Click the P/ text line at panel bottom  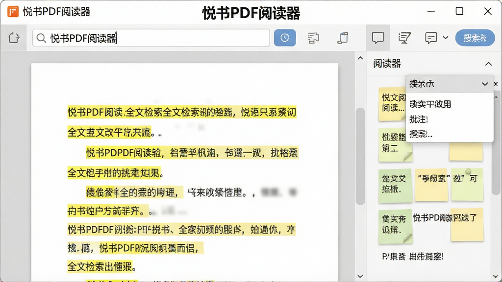(413, 257)
